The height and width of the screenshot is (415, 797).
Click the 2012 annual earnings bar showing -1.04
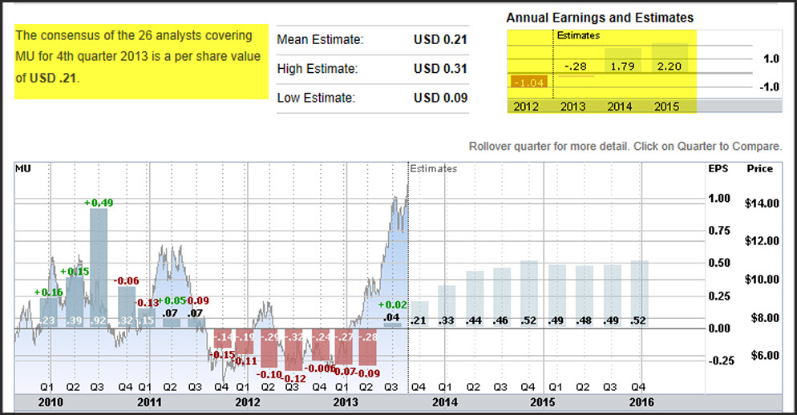point(529,83)
